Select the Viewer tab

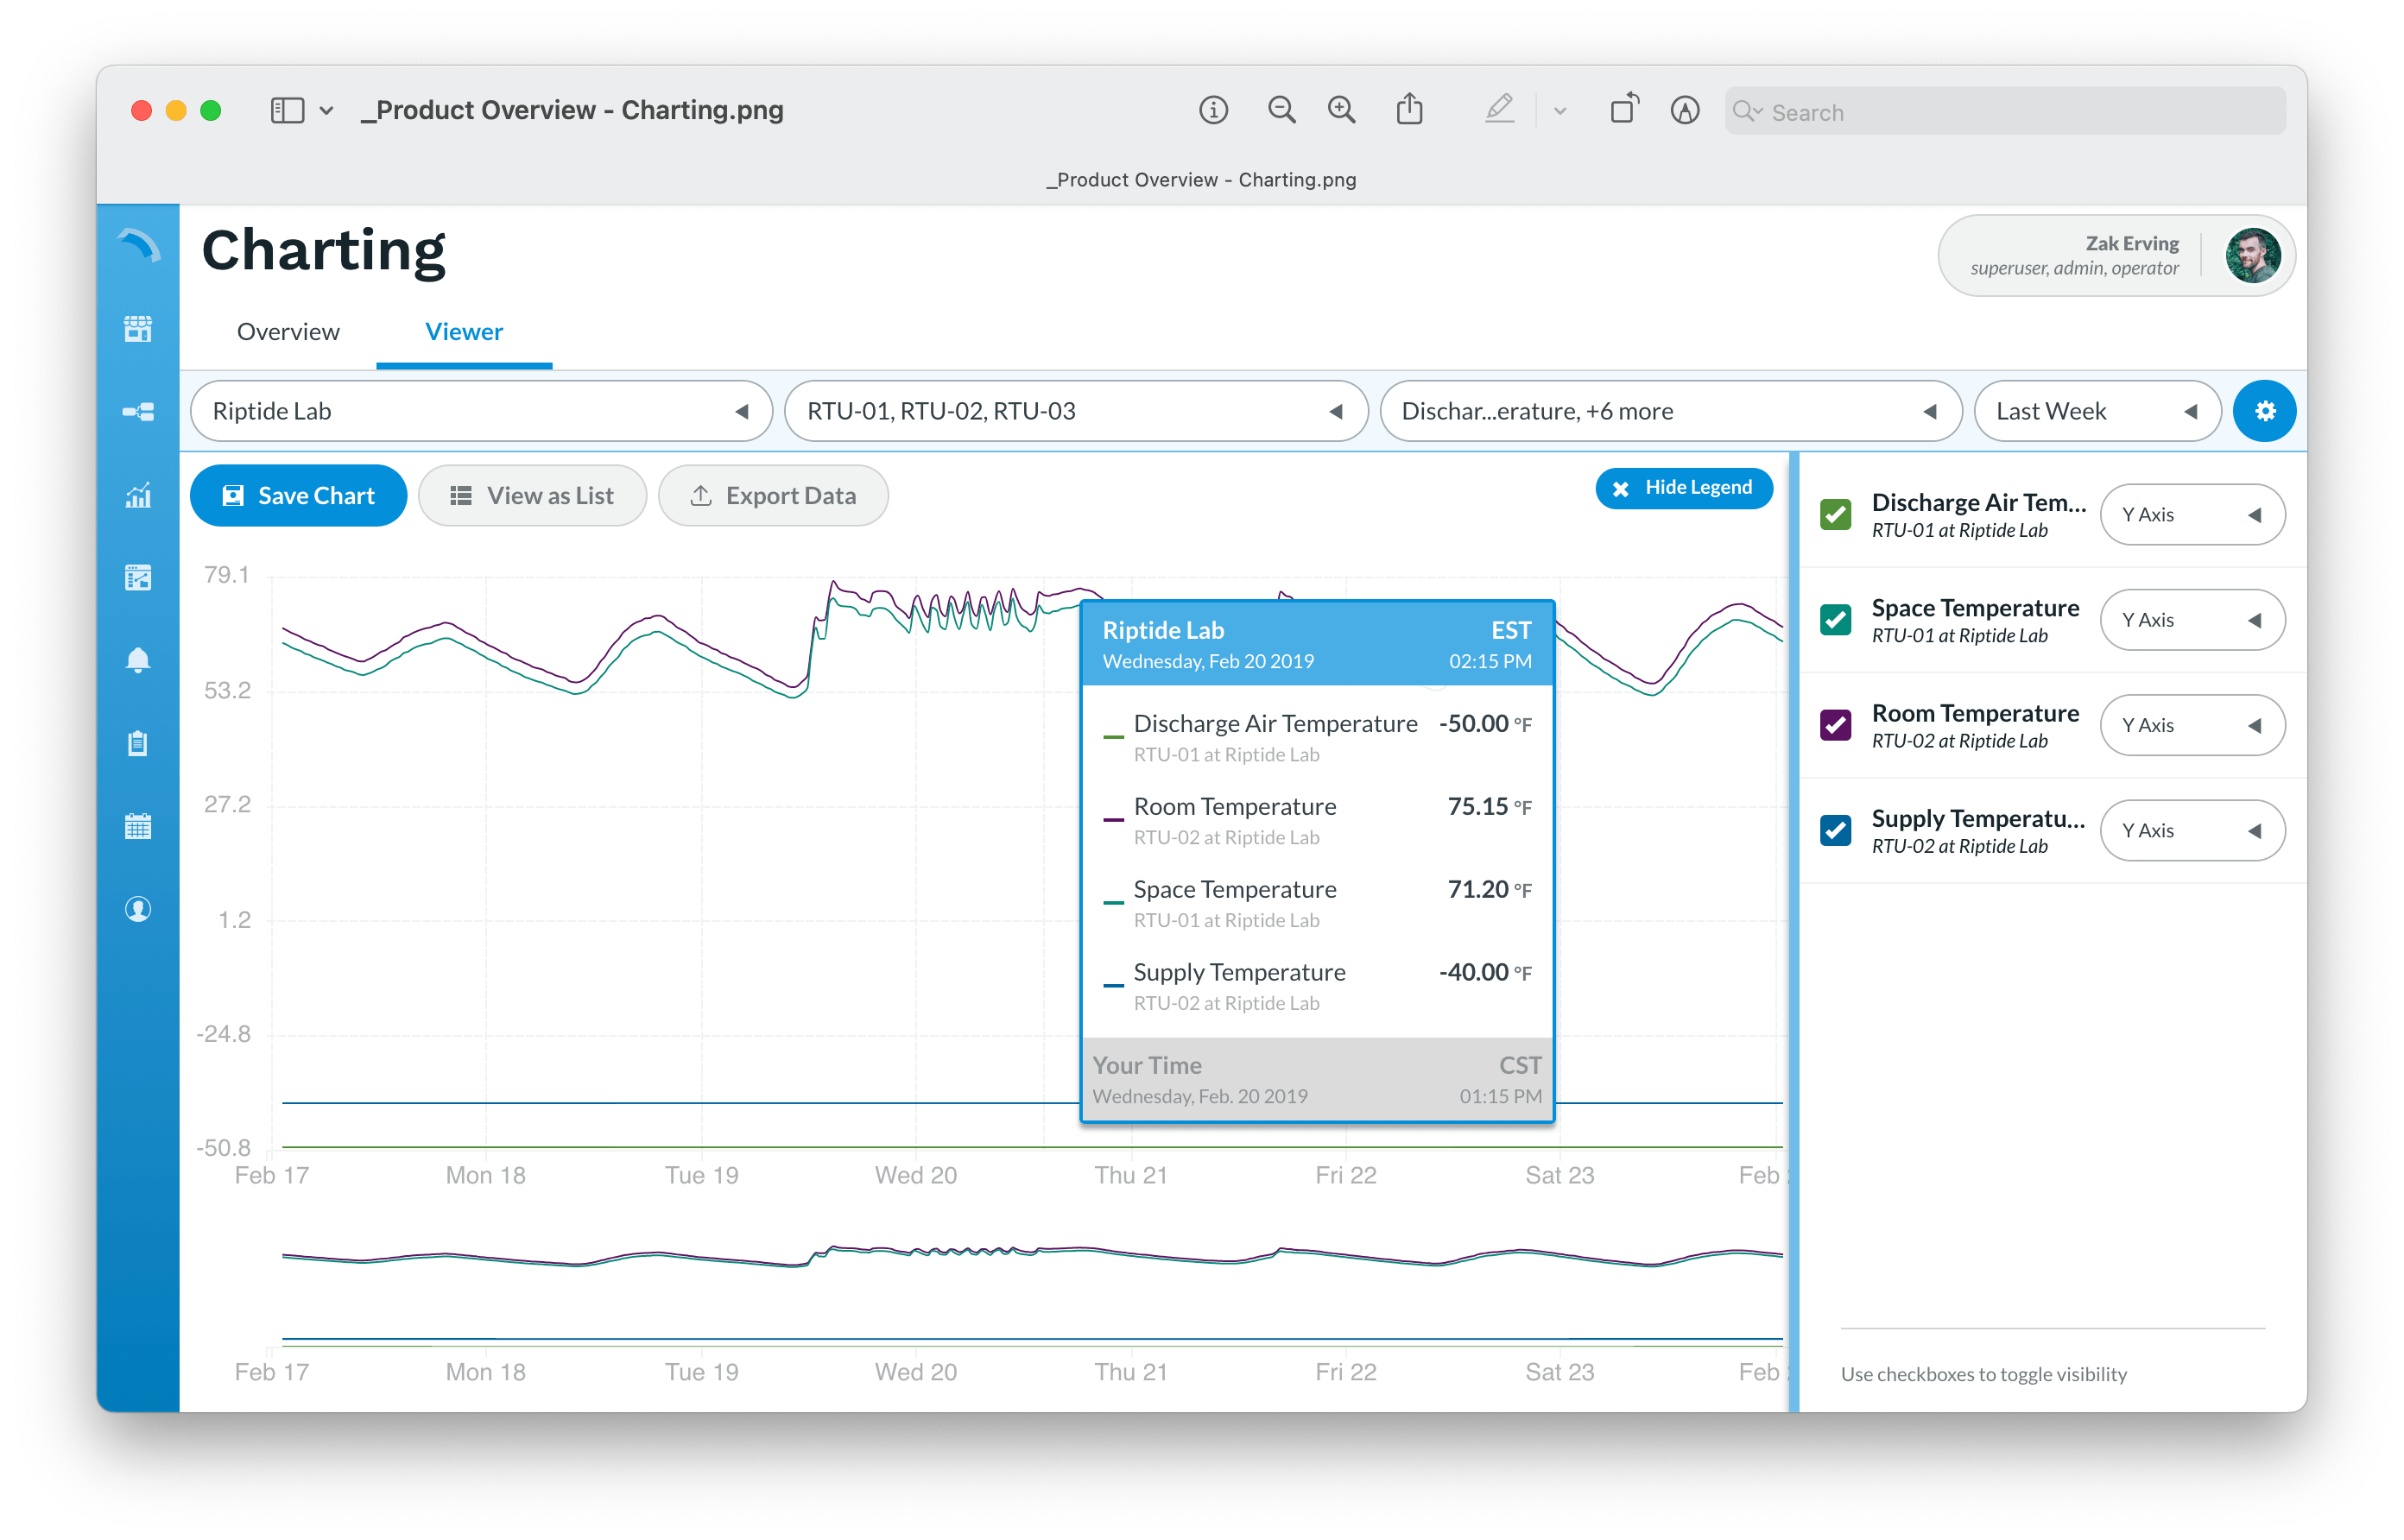tap(464, 332)
